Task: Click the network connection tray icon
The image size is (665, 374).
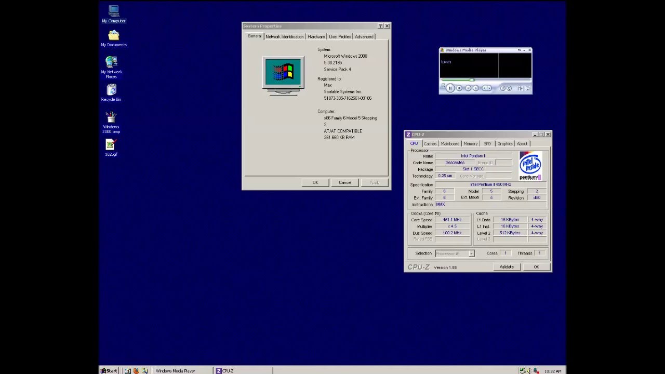Action: pyautogui.click(x=536, y=371)
